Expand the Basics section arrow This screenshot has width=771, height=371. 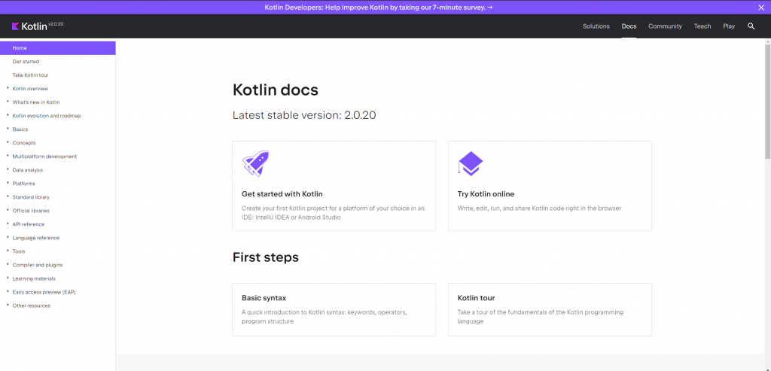click(x=8, y=129)
